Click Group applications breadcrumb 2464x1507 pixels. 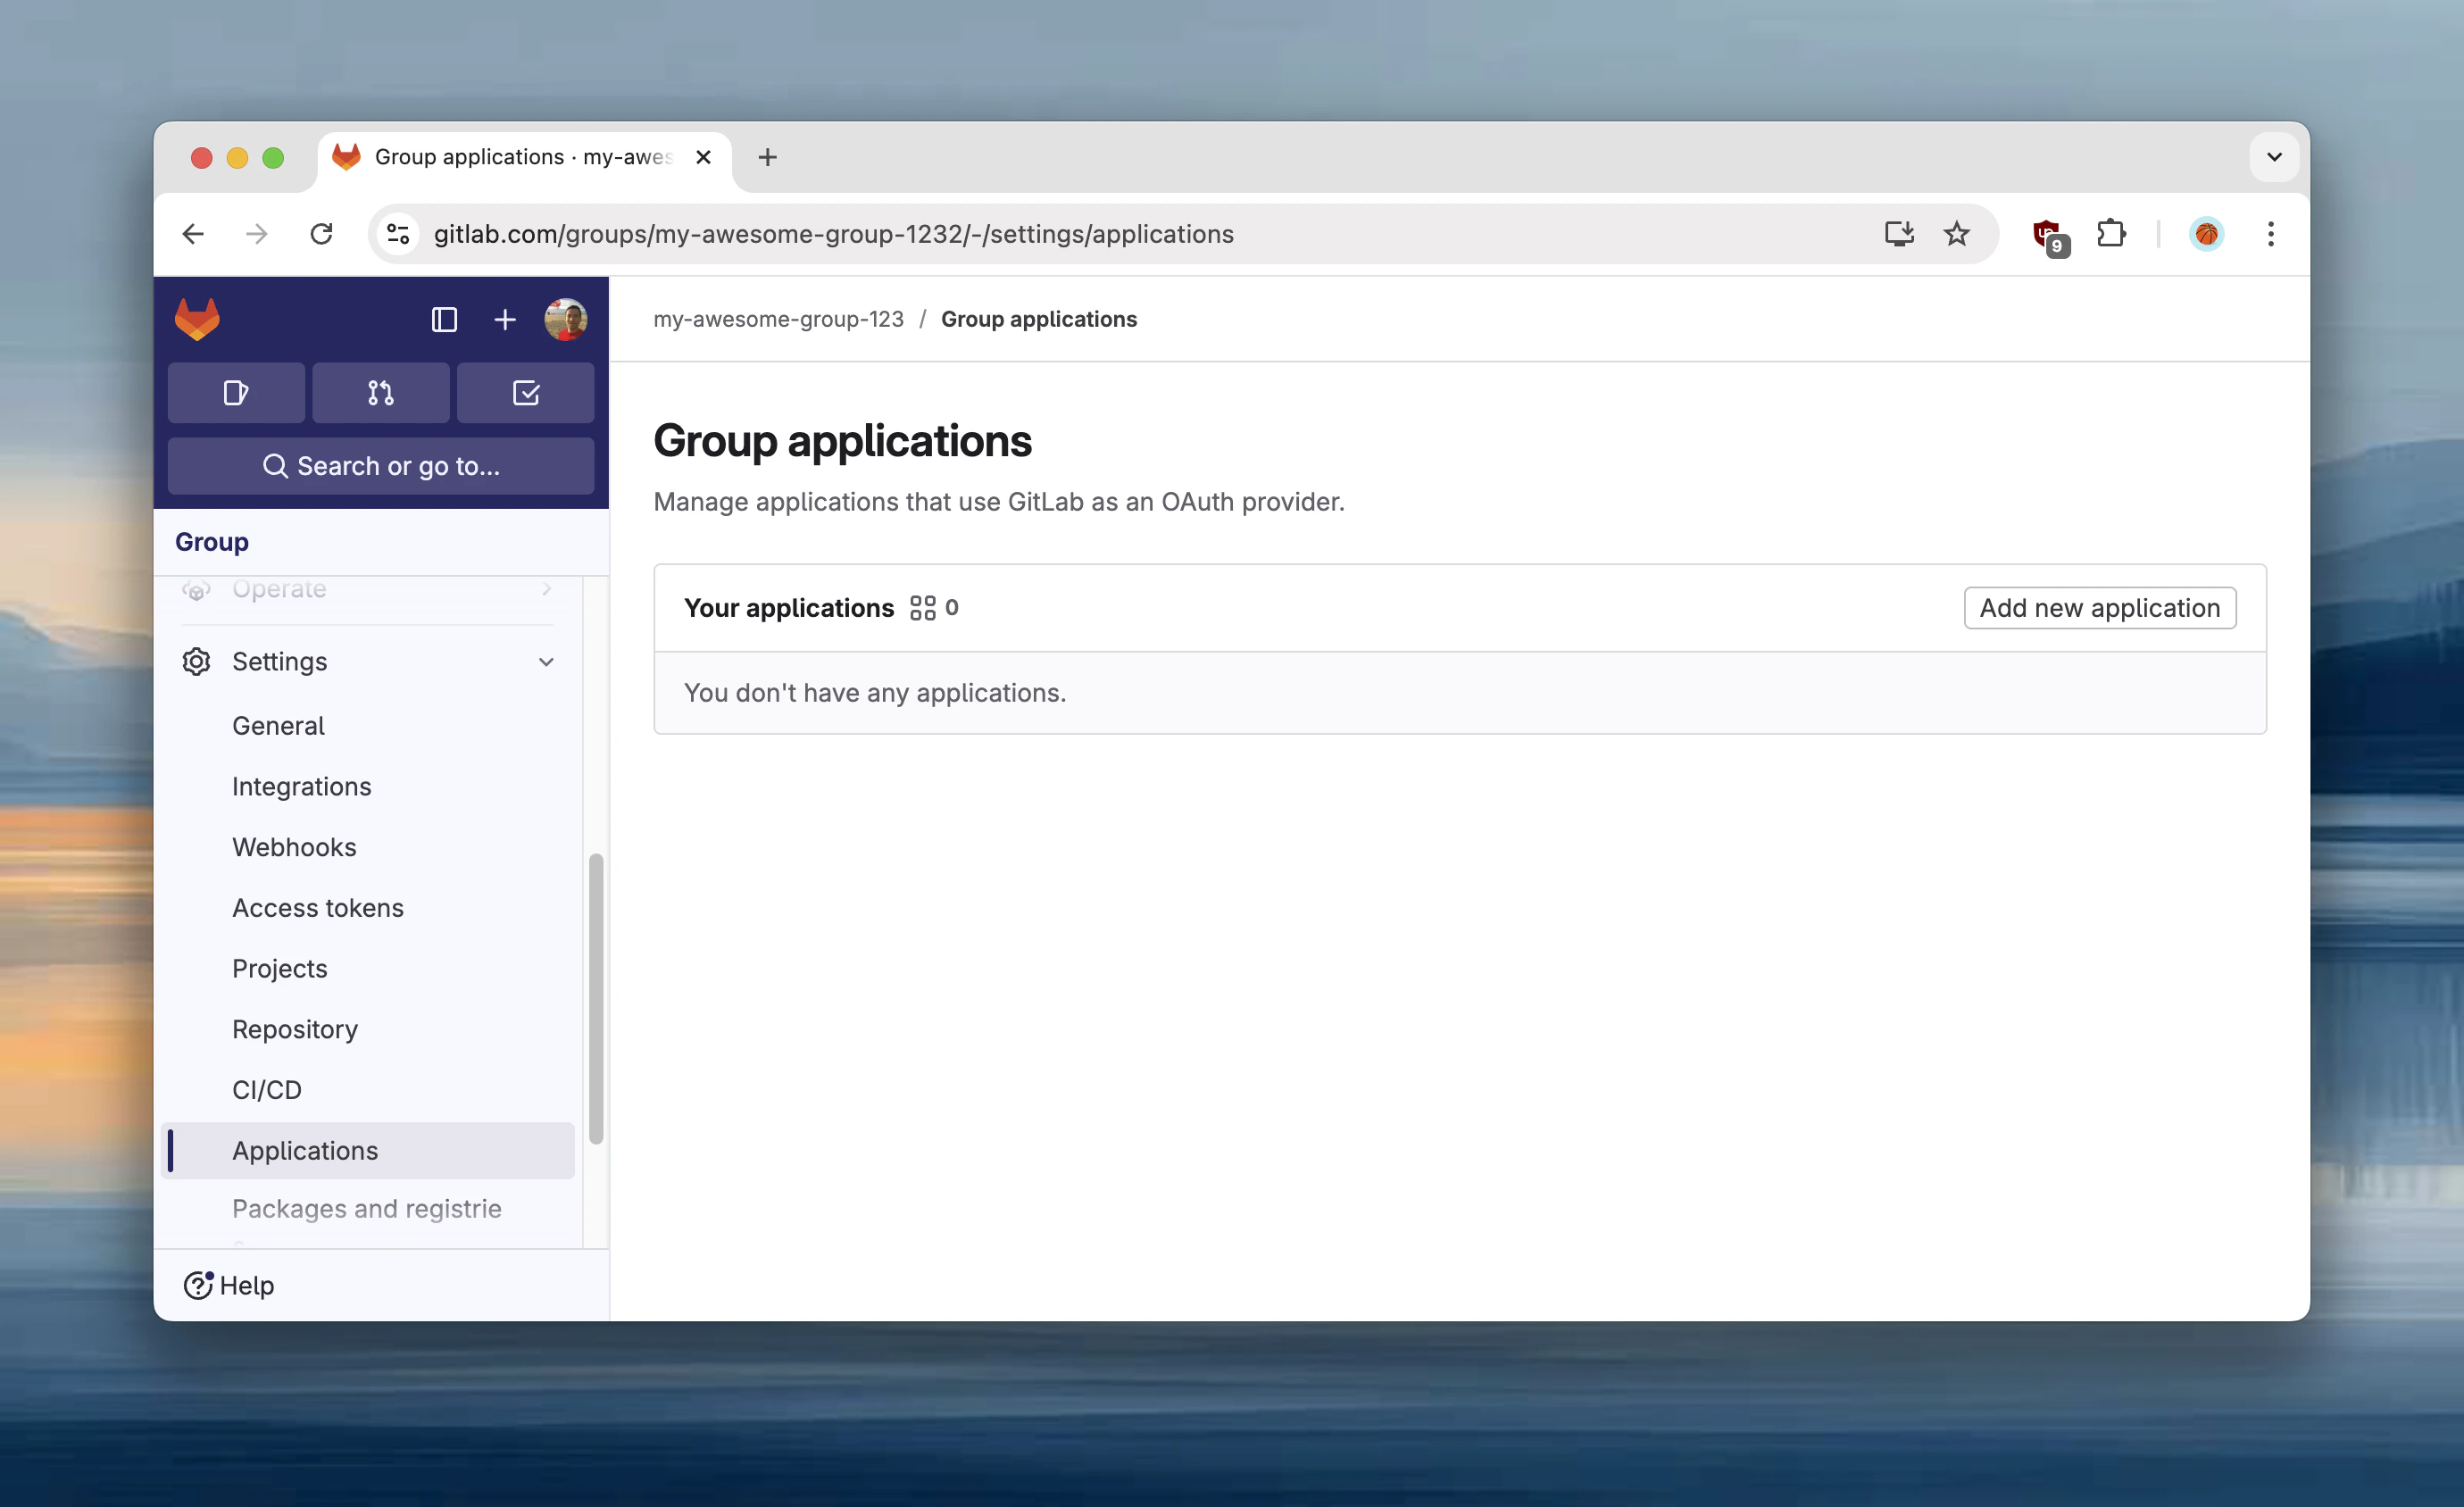click(1039, 319)
